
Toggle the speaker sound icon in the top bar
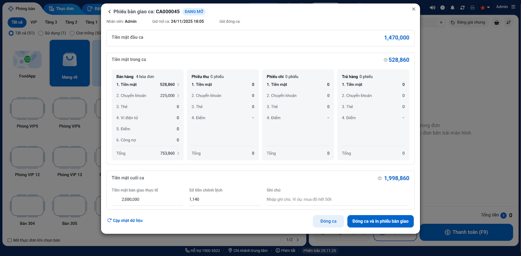point(432,7)
